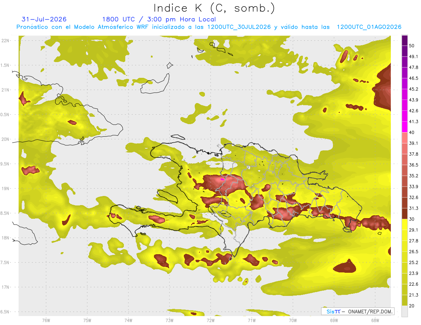Screen dimensions: 421x325
Task: Click the "17N" latitude label
Action: pos(5,287)
